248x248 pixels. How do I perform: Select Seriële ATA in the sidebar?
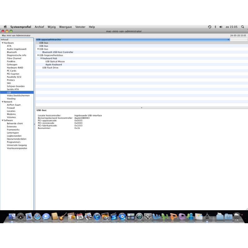[x=13, y=89]
